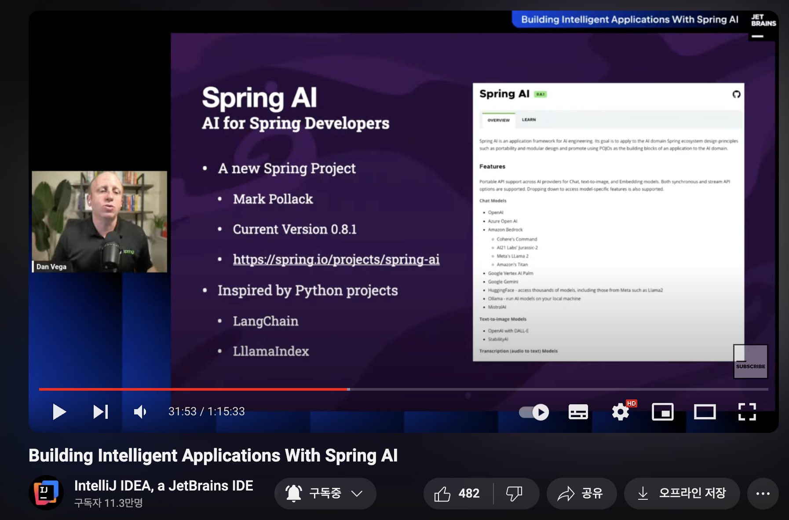Viewport: 789px width, 520px height.
Task: Open the more actions ellipsis menu
Action: point(763,494)
